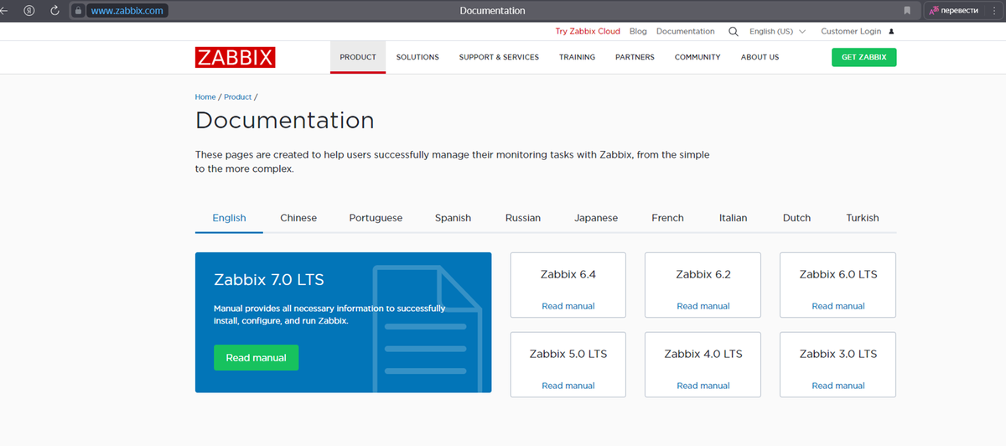Click the browser back arrow
This screenshot has width=1006, height=446.
point(4,11)
